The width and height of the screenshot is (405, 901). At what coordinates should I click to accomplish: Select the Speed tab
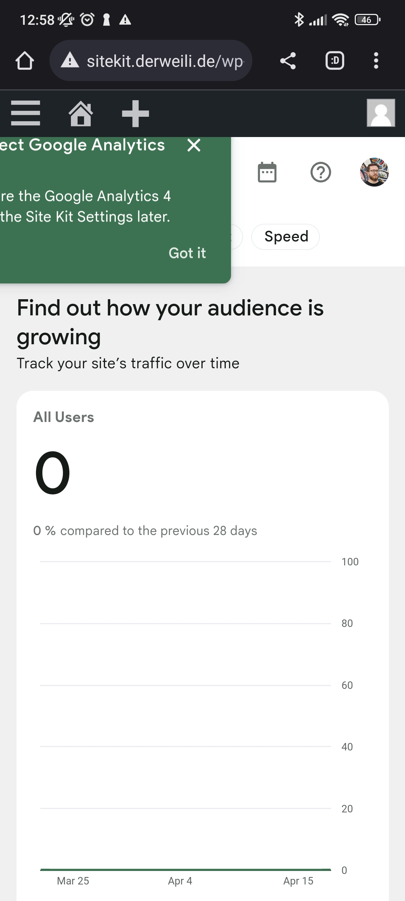pos(285,236)
